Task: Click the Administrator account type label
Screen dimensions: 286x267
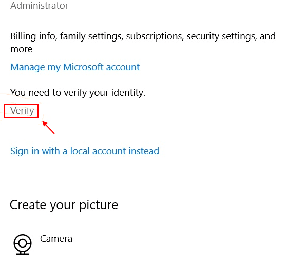Action: tap(39, 5)
